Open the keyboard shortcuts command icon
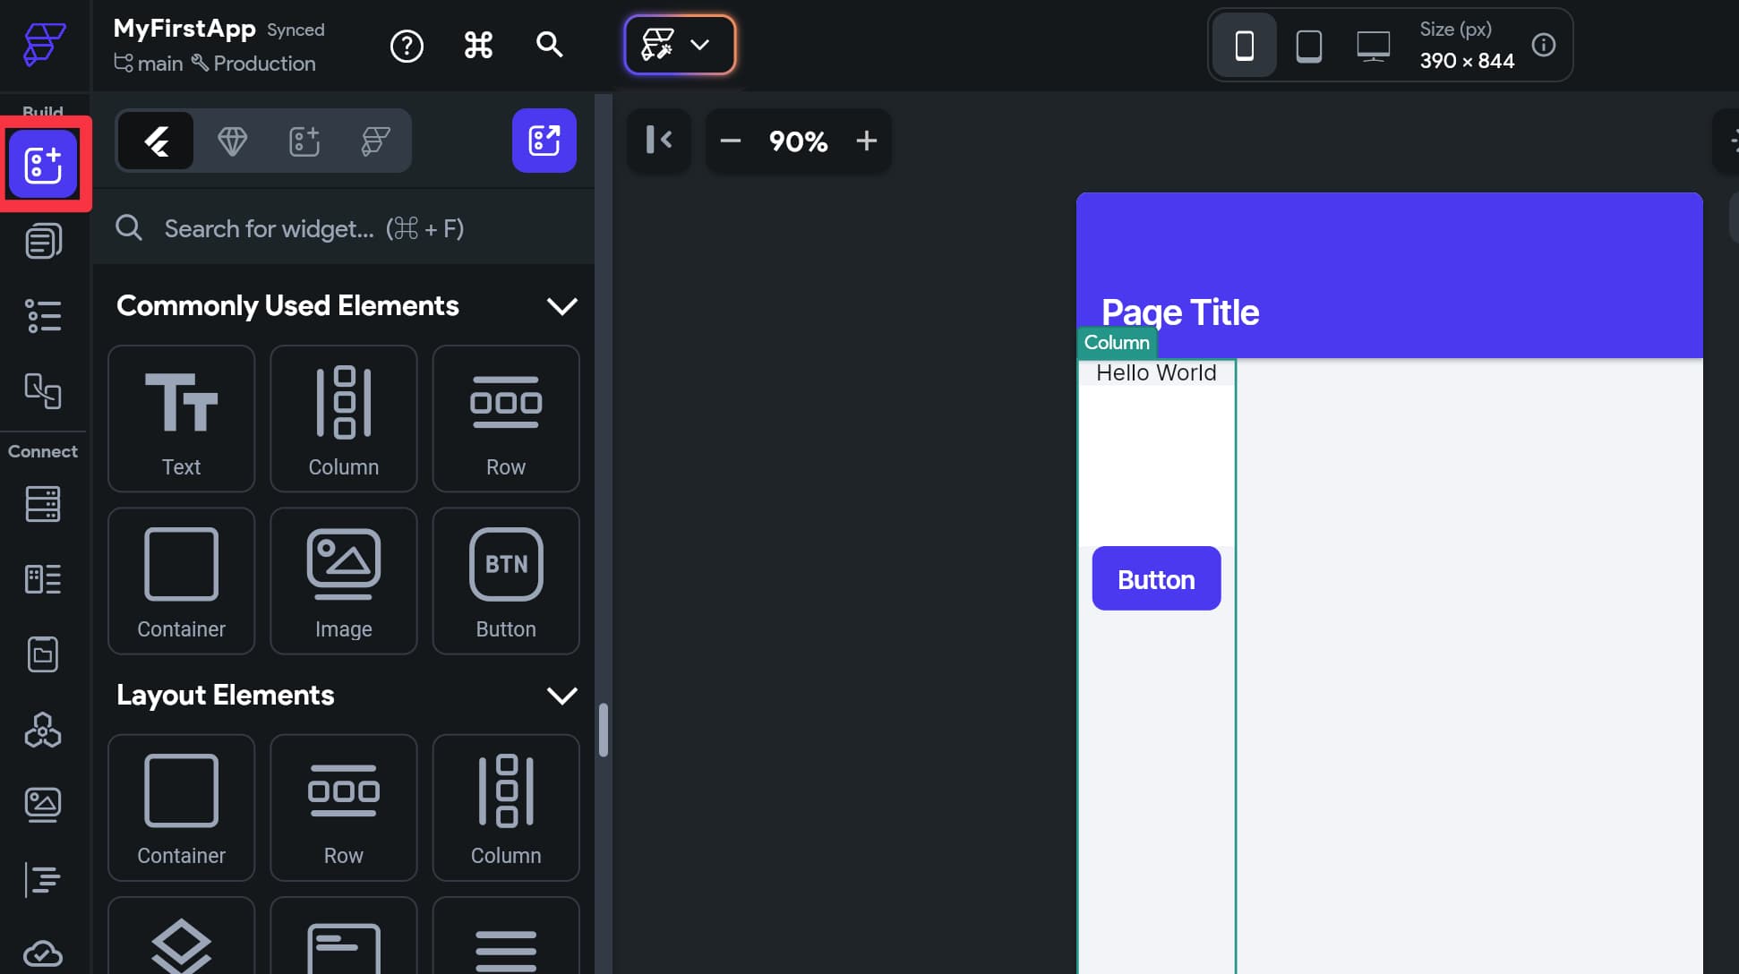The height and width of the screenshot is (974, 1739). (478, 45)
